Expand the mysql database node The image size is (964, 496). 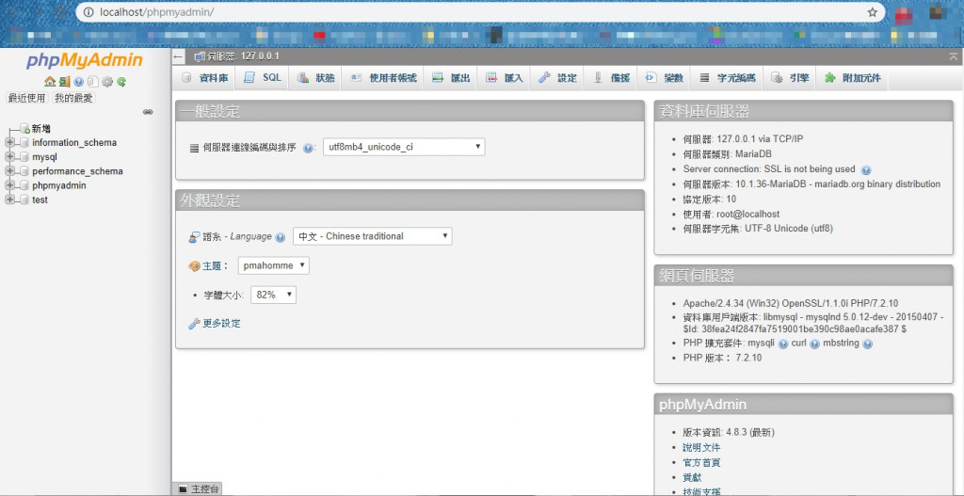point(9,157)
